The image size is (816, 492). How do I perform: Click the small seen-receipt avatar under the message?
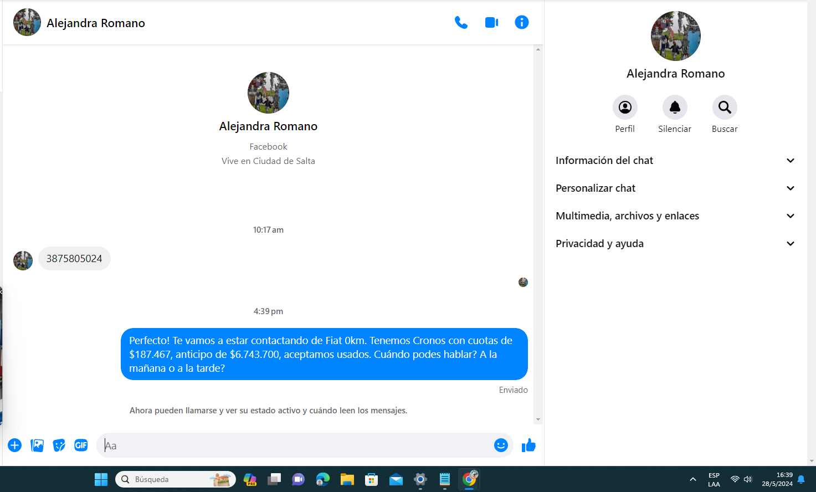click(523, 283)
